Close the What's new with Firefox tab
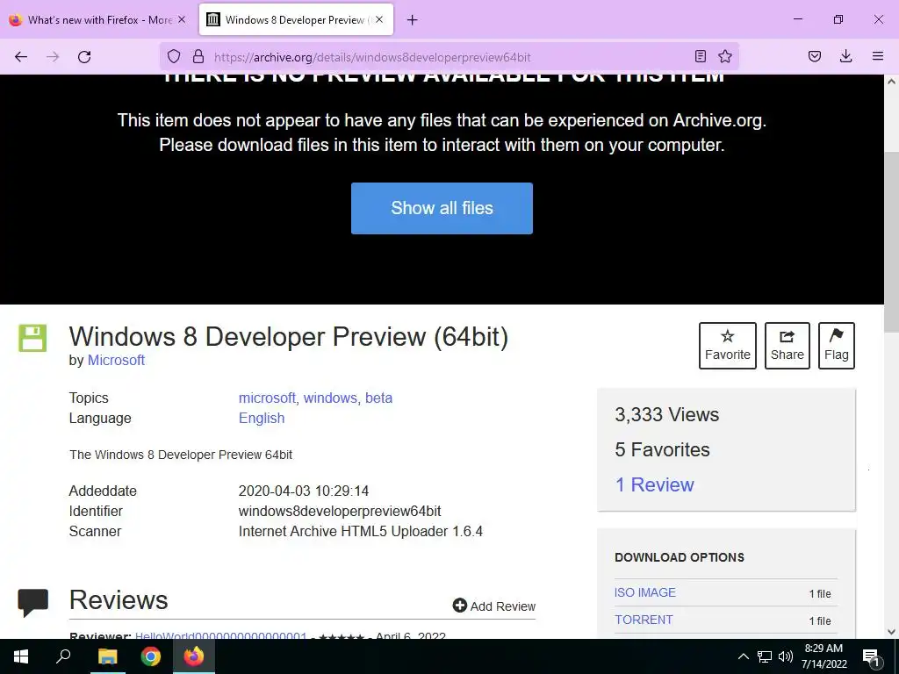Image resolution: width=899 pixels, height=674 pixels. [181, 19]
